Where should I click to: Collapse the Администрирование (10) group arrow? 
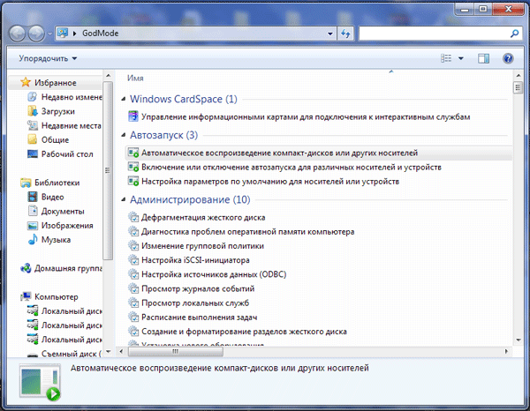[x=124, y=199]
